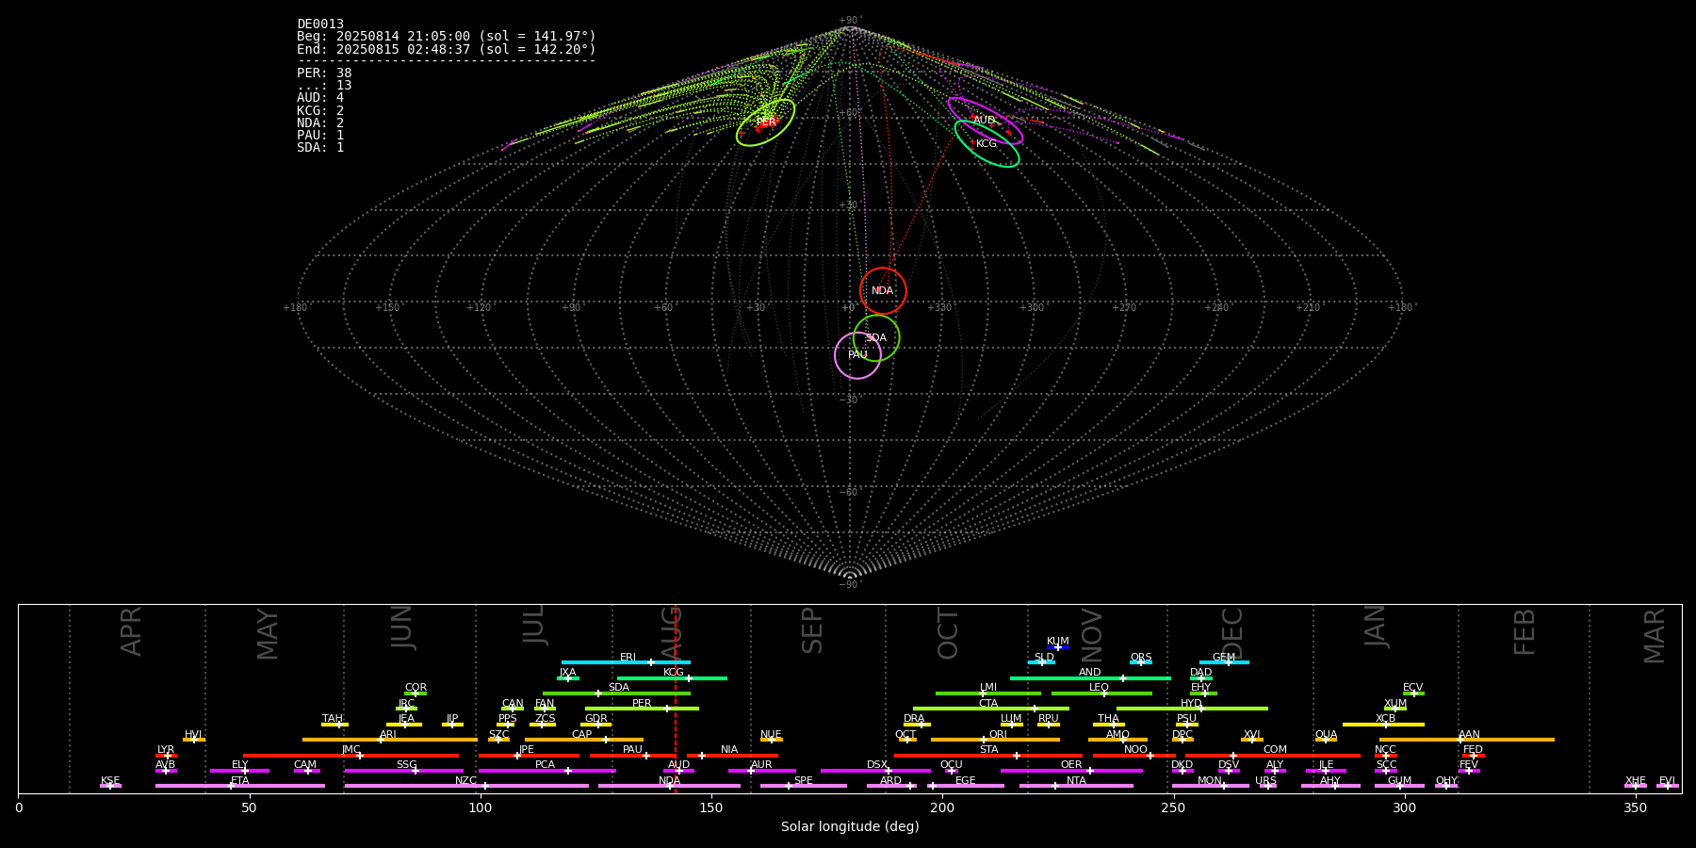Click the CTA shower bar in timeline
This screenshot has height=848, width=1696.
[x=991, y=709]
